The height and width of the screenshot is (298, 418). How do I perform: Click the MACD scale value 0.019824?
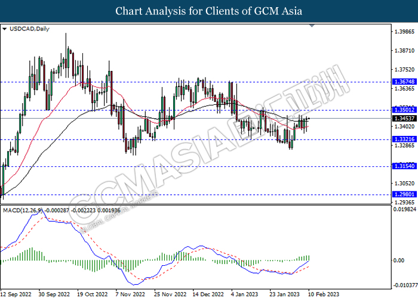tap(404, 209)
